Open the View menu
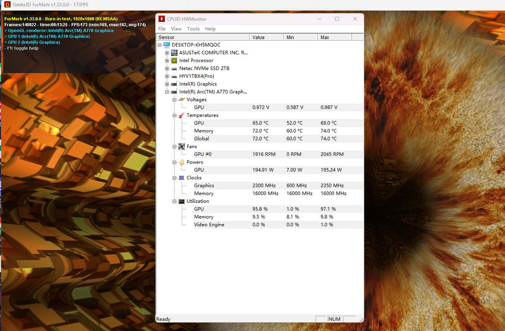Screen dimensions: 505x331 (x=176, y=29)
